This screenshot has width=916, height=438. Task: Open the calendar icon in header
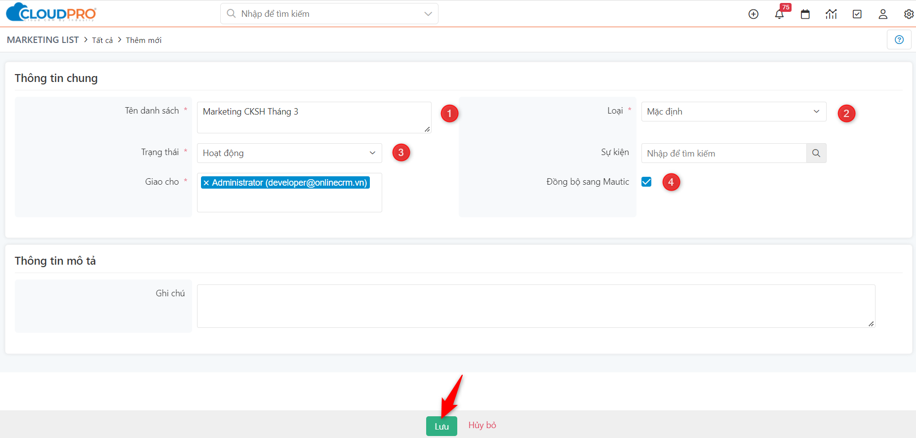click(x=805, y=14)
